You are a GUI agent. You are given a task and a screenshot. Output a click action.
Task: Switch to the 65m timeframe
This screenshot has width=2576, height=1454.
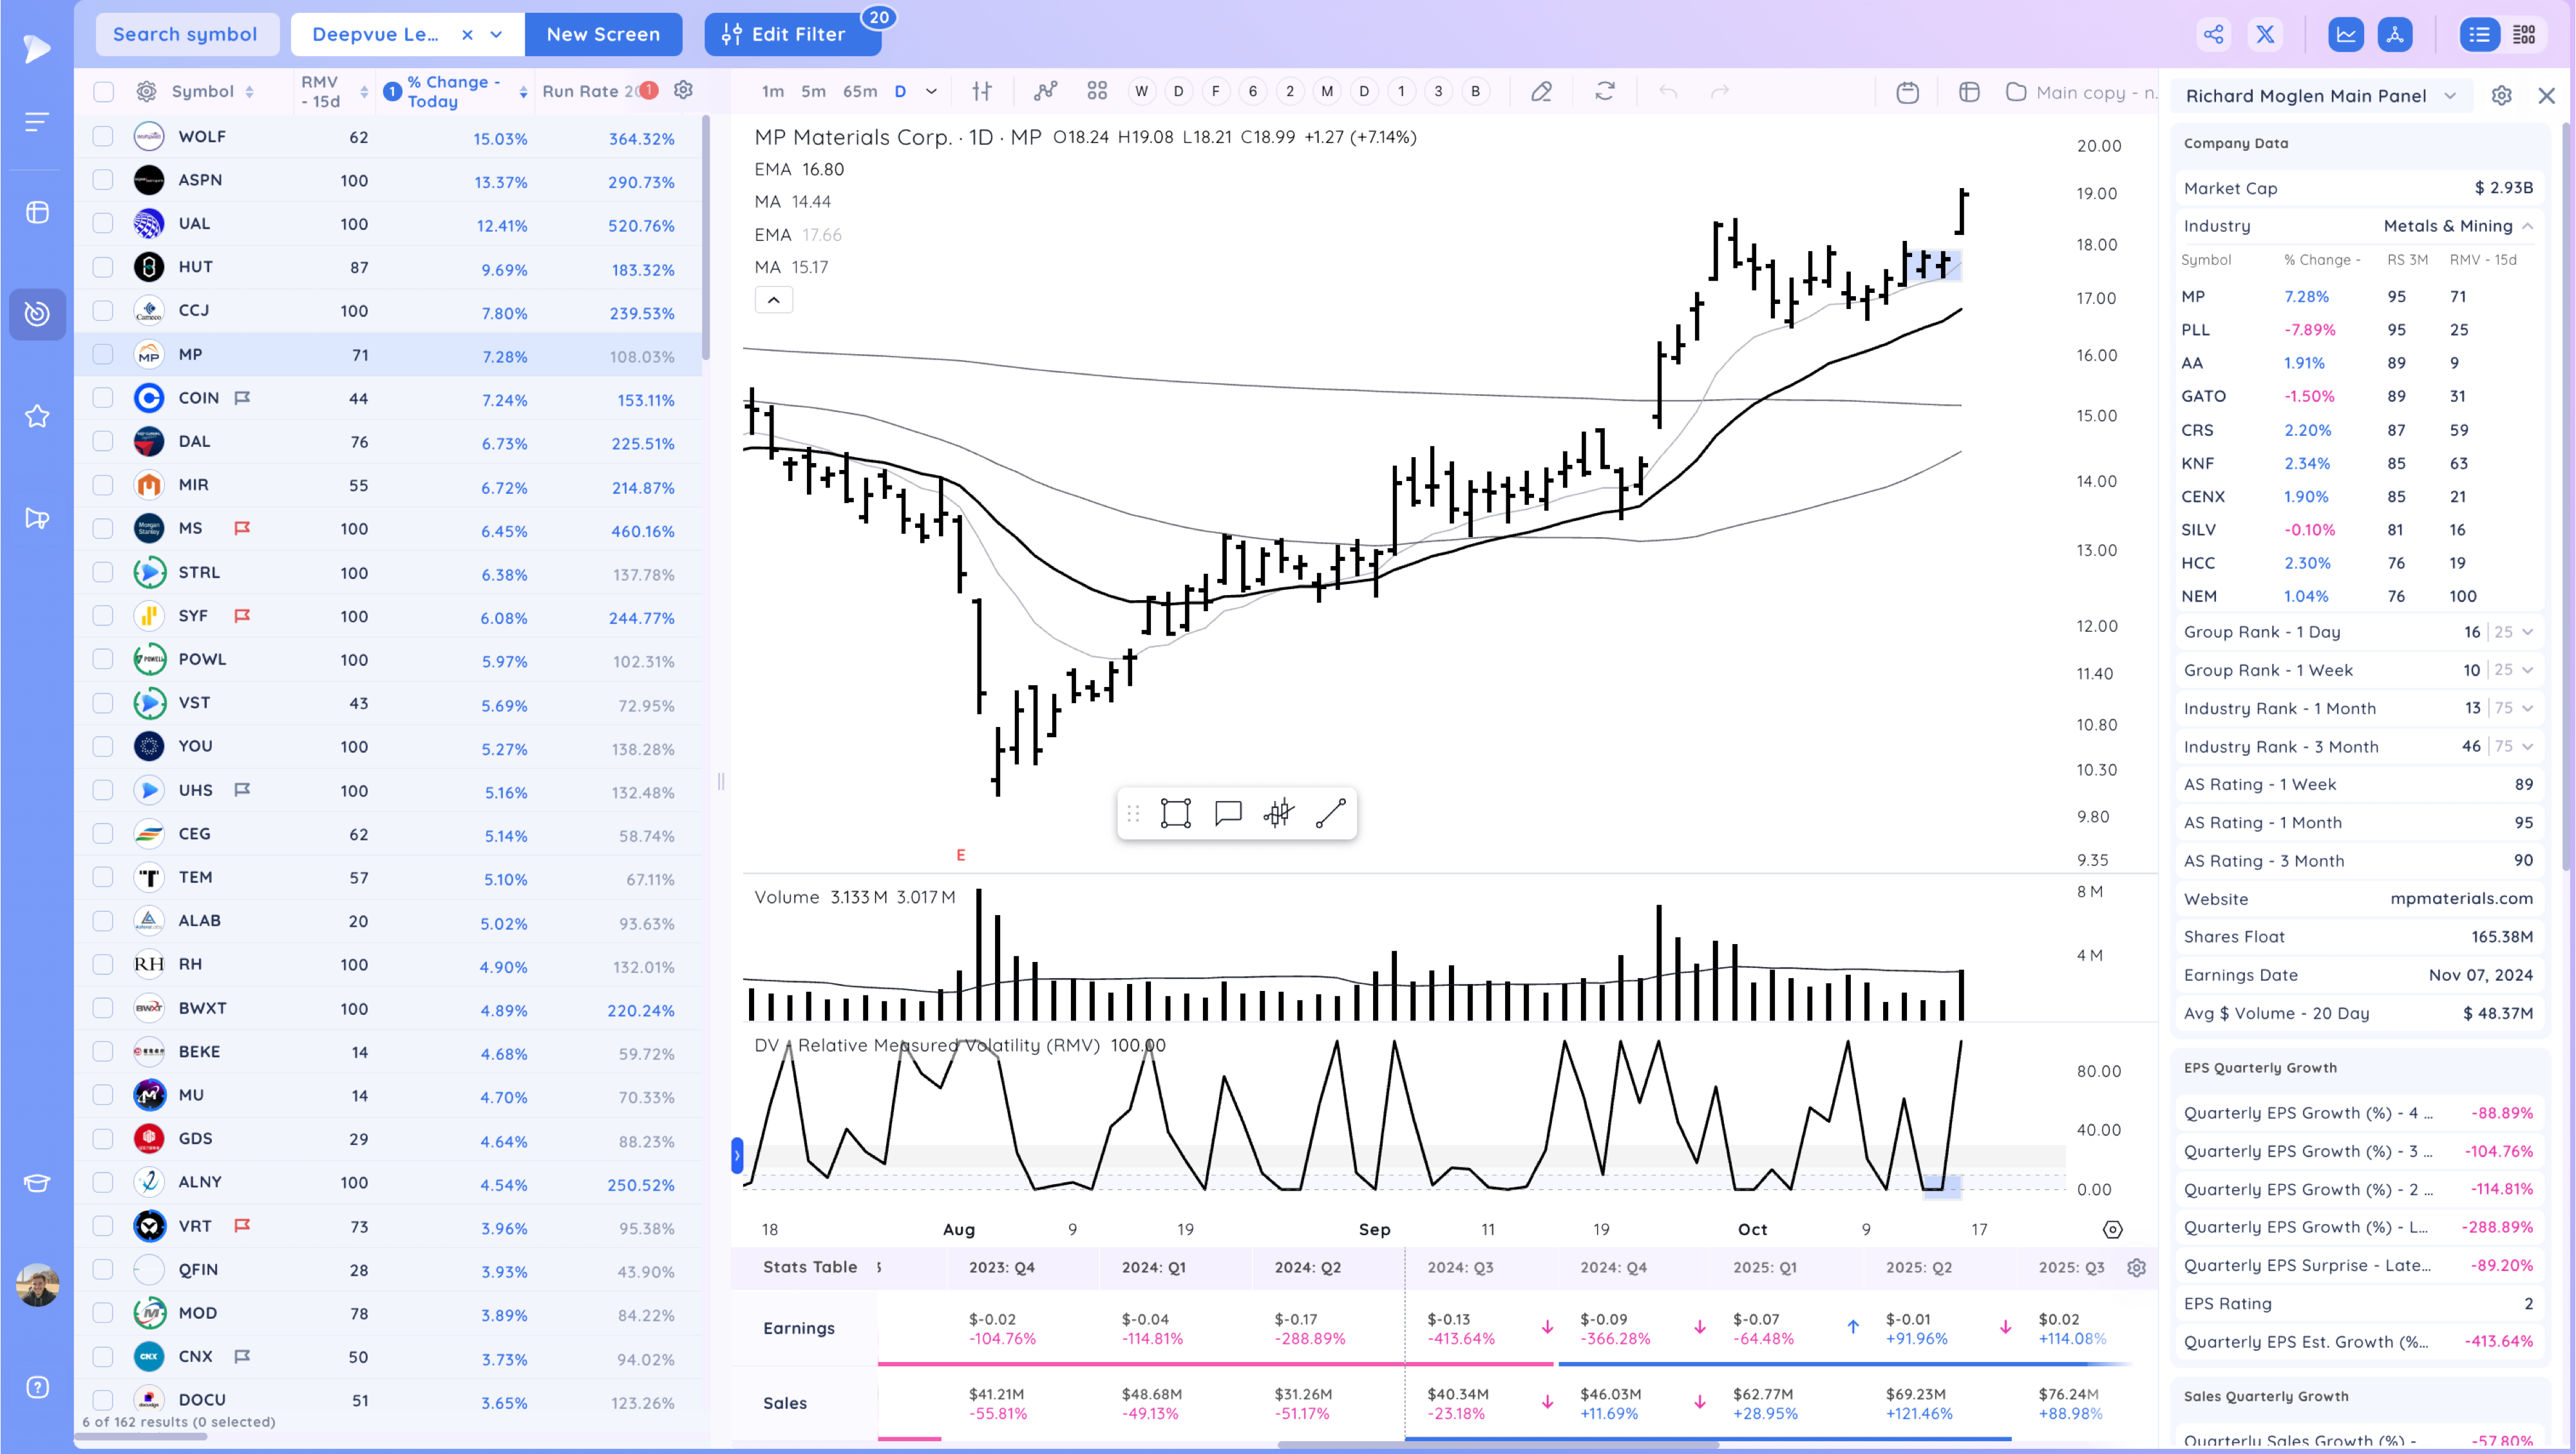[859, 91]
